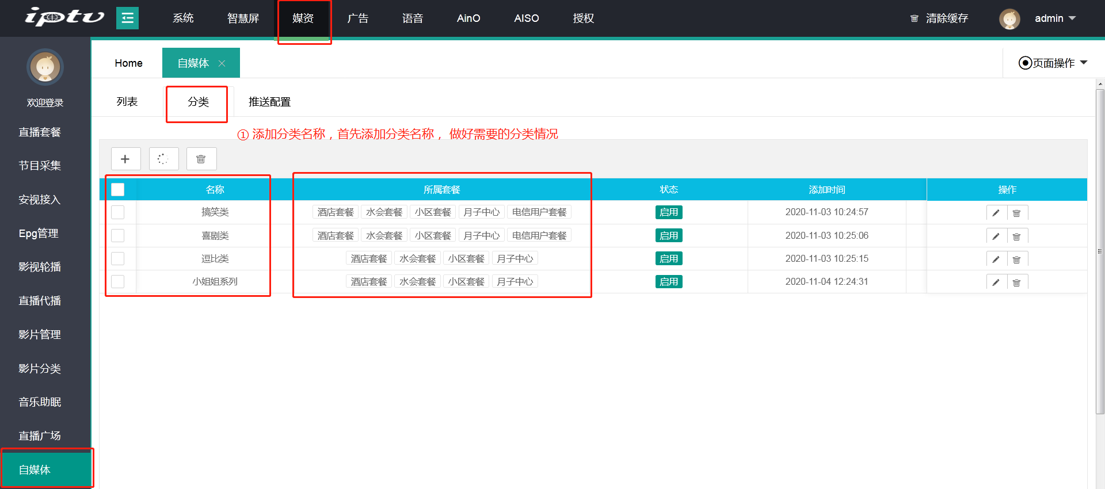Viewport: 1105px width, 489px height.
Task: Edit the 小姐姐系列 category row
Action: tap(996, 282)
